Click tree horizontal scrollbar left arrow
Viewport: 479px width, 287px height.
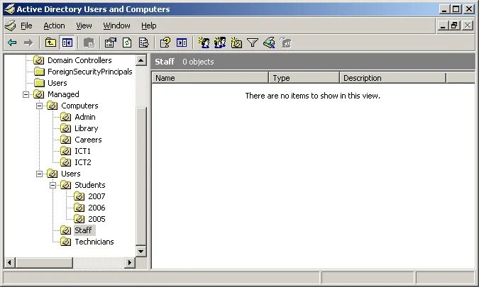pyautogui.click(x=10, y=262)
